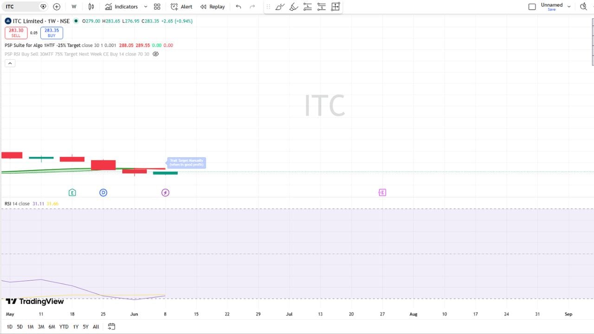Select the PSP RSI Buy Sell indicator legend
This screenshot has height=334, width=594.
click(x=77, y=54)
